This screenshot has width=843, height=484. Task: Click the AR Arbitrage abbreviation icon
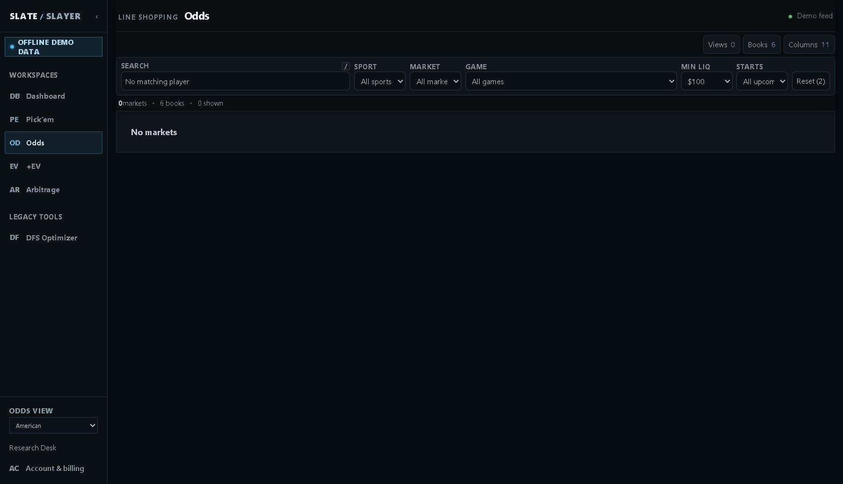(15, 189)
